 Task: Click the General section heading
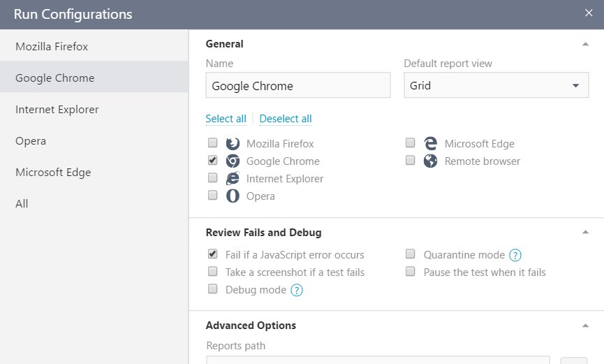pos(225,44)
